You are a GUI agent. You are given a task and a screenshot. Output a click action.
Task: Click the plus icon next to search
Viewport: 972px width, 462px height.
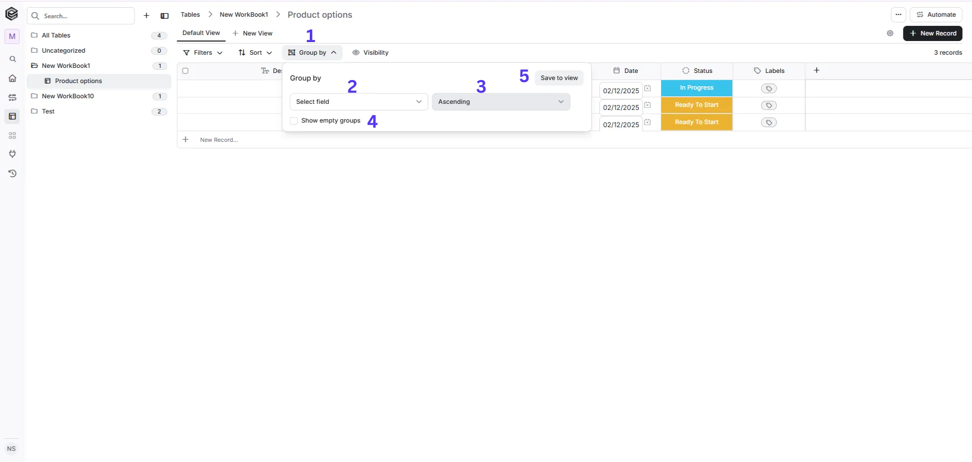tap(147, 16)
